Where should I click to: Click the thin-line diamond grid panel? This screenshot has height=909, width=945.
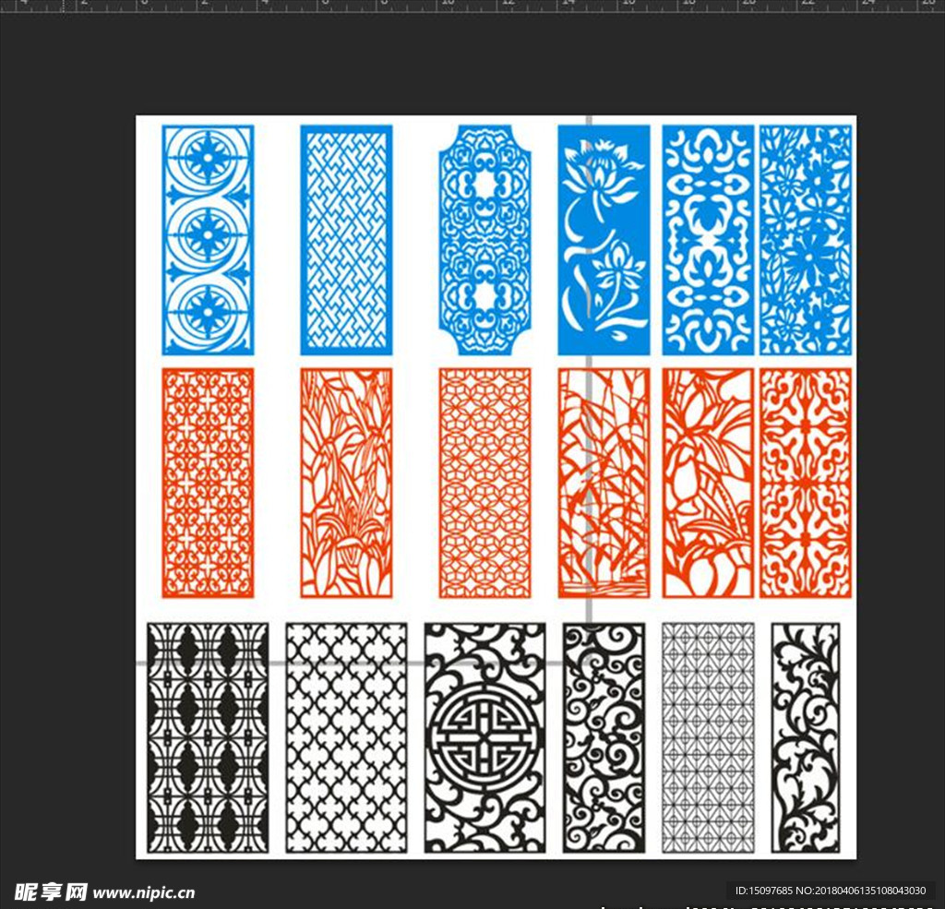(x=708, y=737)
